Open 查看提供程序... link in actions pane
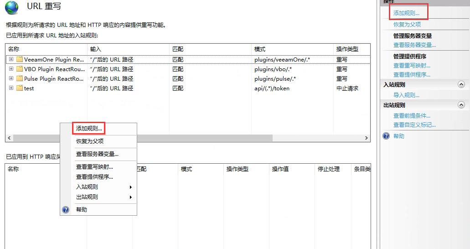 (x=412, y=74)
